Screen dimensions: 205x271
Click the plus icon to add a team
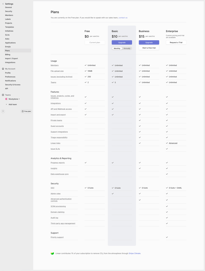[6, 104]
